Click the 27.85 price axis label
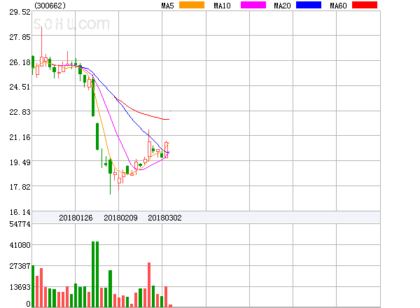This screenshot has height=308, width=420. point(20,37)
